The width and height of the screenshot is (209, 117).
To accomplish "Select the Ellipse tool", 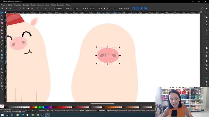I will [x=2, y=27].
